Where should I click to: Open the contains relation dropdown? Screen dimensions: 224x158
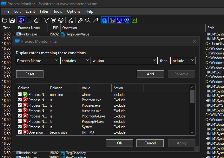[75, 60]
